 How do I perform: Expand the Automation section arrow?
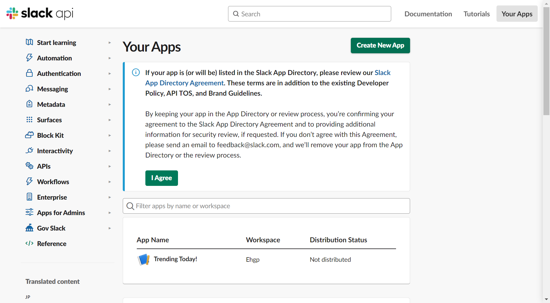[x=110, y=58]
